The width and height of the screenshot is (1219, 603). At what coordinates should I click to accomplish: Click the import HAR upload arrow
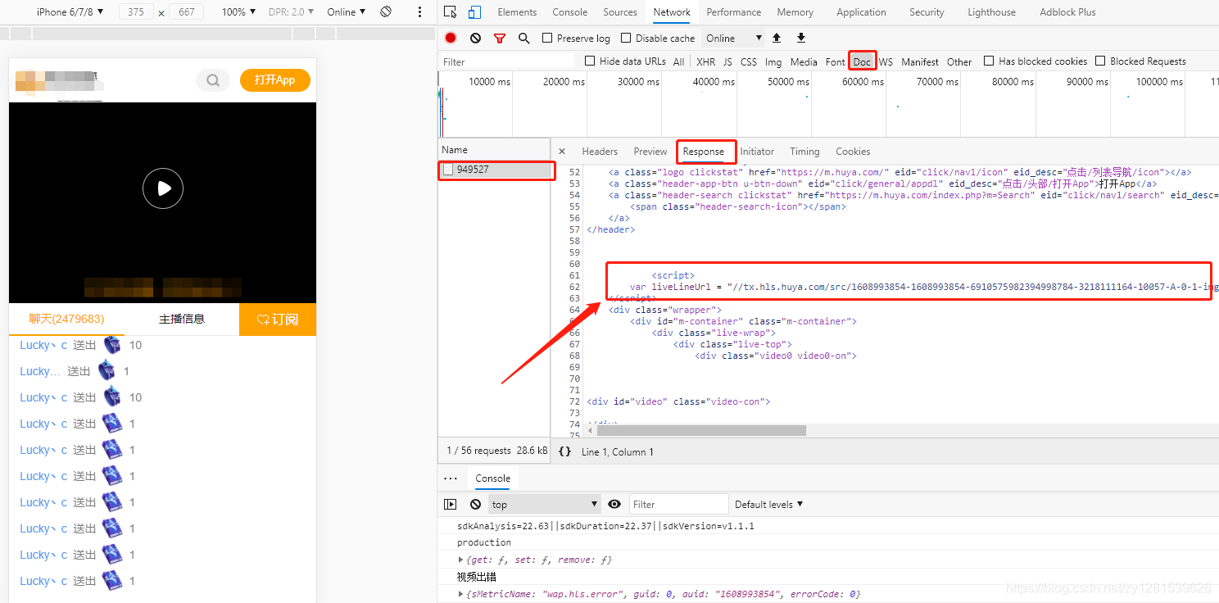(x=777, y=38)
